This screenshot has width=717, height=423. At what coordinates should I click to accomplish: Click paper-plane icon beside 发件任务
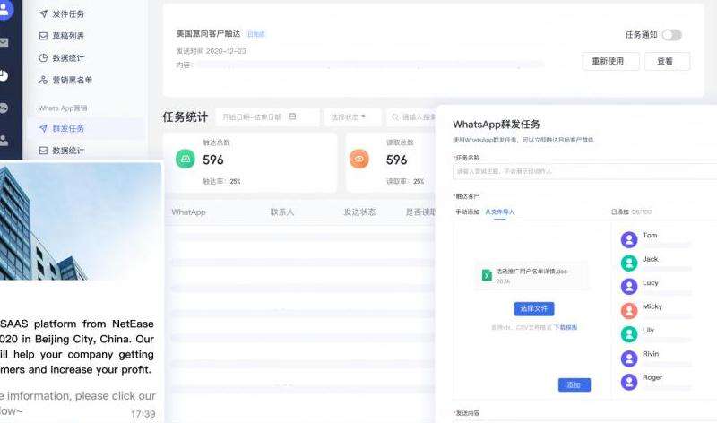pyautogui.click(x=43, y=13)
